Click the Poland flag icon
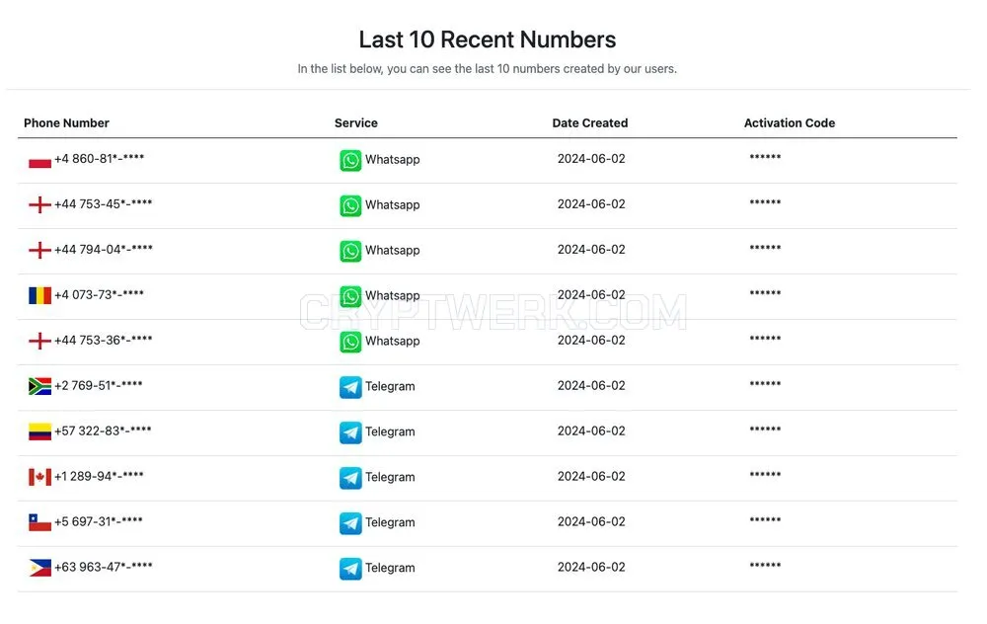Screen dimensions: 987x624 click(x=39, y=160)
